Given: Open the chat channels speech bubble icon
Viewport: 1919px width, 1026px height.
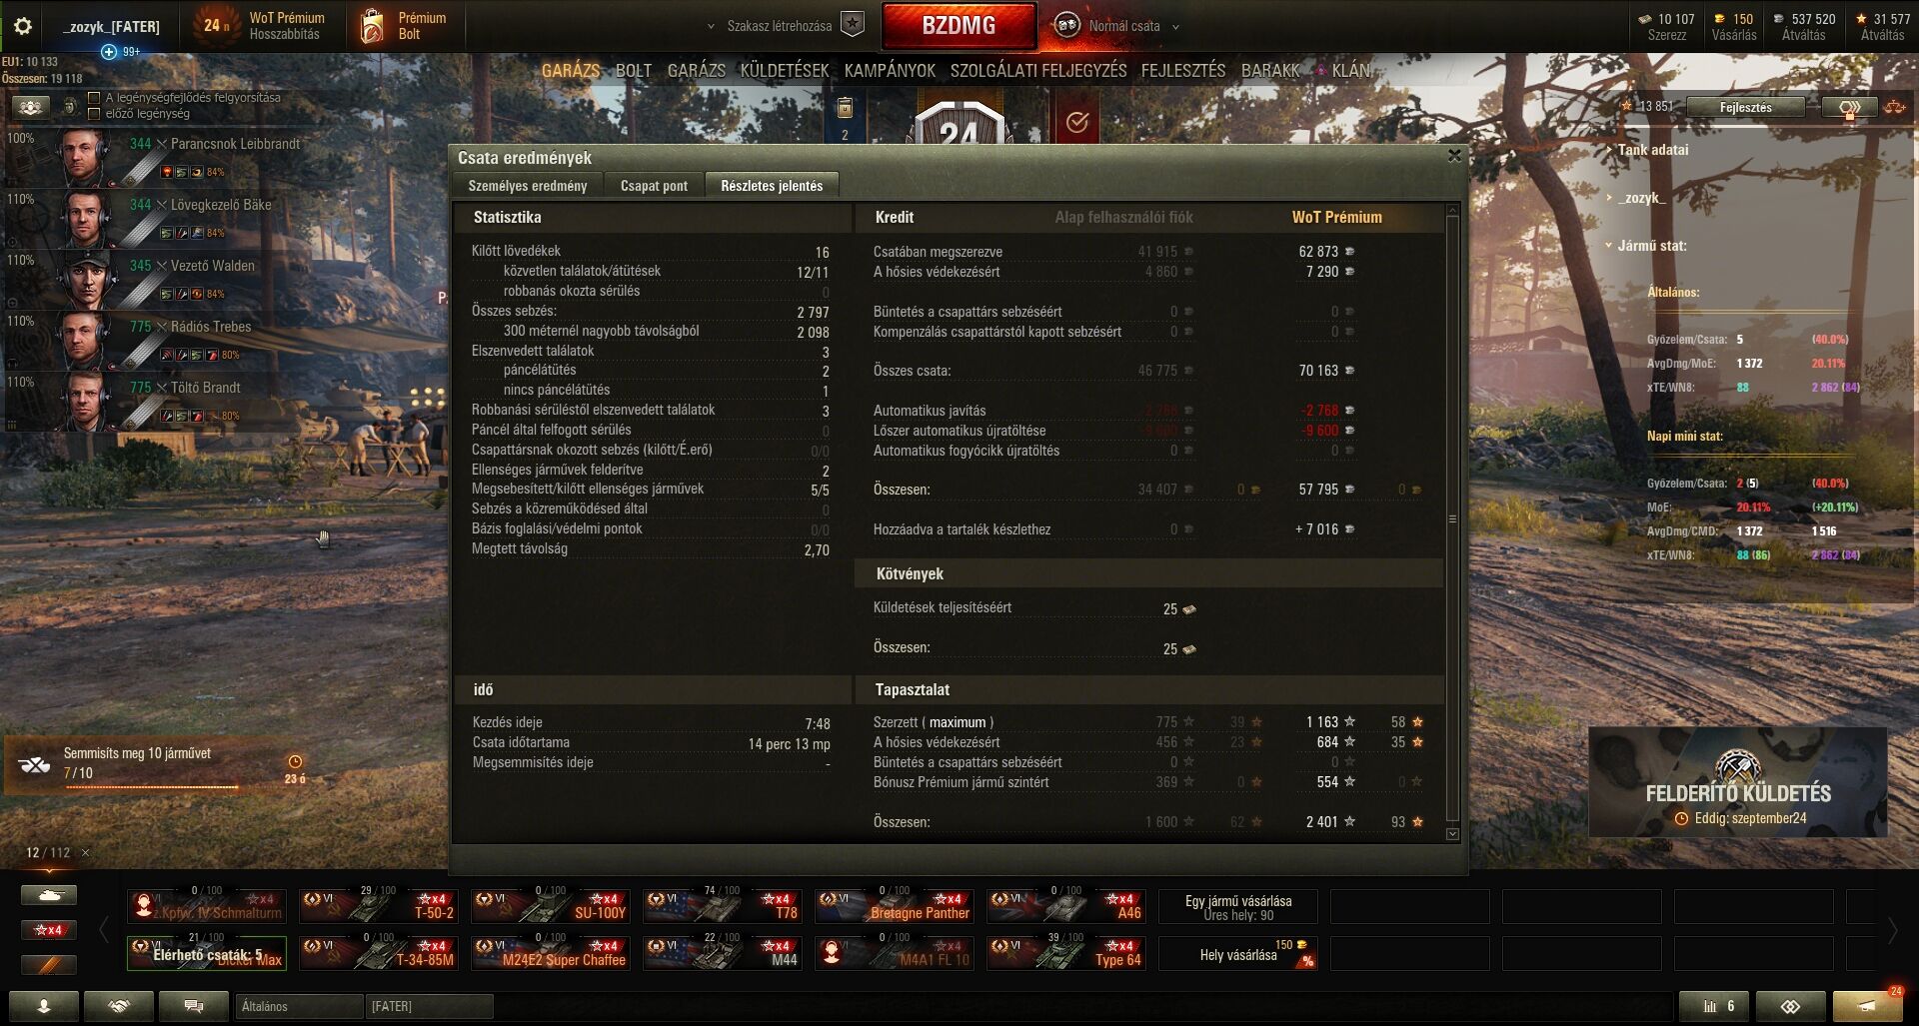Looking at the screenshot, I should pyautogui.click(x=194, y=1006).
